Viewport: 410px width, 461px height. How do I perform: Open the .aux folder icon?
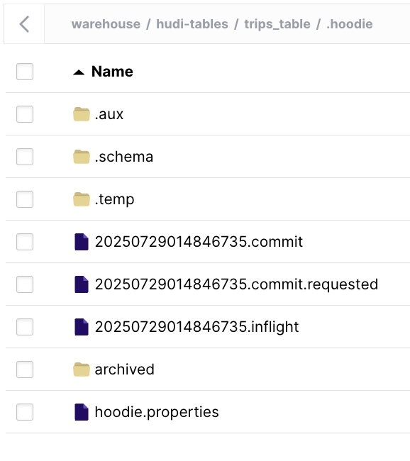[x=82, y=114]
